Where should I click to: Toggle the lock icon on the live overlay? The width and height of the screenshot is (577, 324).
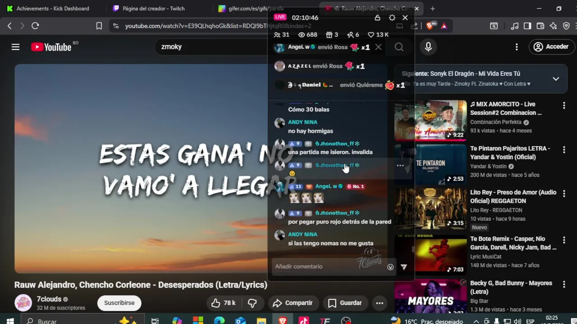pos(378,18)
